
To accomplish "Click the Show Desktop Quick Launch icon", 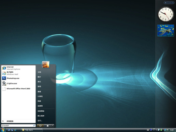I will coord(9,130).
